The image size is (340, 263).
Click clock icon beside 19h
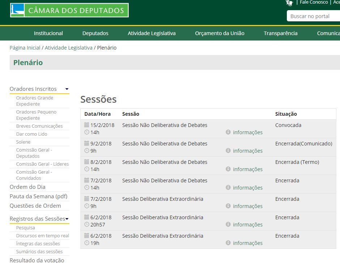[x=87, y=243]
